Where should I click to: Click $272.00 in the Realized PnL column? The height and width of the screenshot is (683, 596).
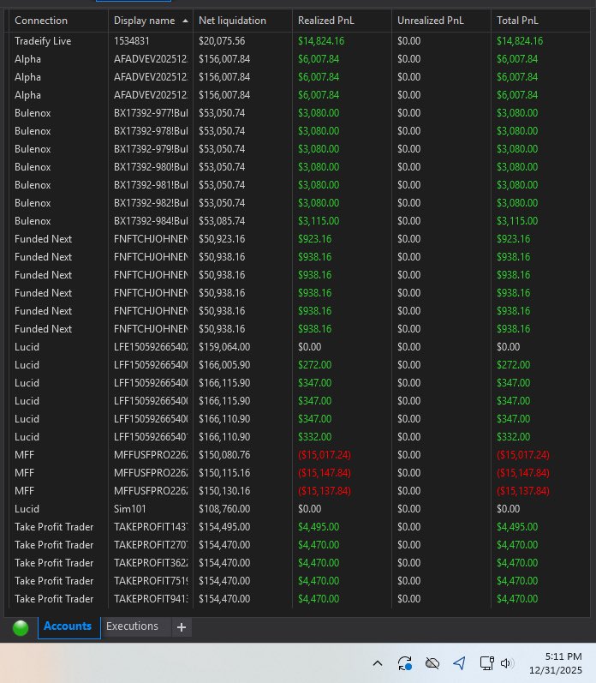pyautogui.click(x=314, y=365)
